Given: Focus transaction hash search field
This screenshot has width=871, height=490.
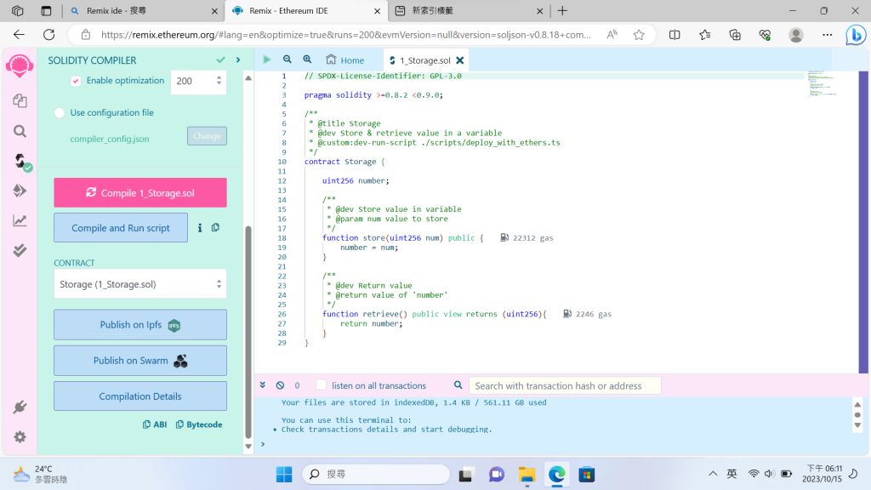Looking at the screenshot, I should [x=565, y=385].
